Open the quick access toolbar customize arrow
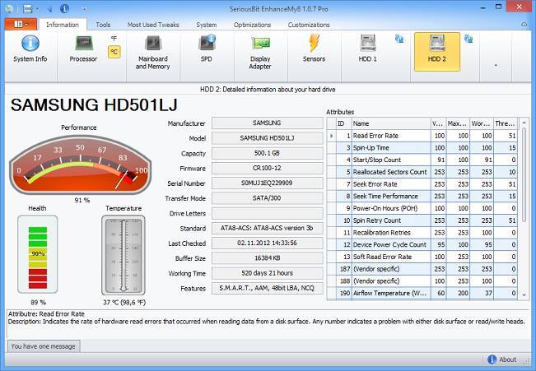 pyautogui.click(x=85, y=8)
